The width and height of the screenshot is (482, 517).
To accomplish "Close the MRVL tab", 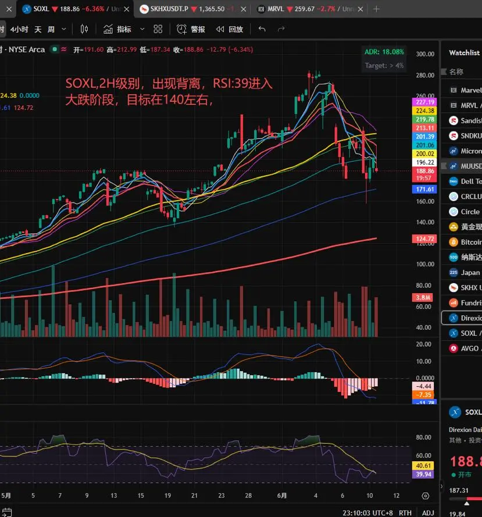I will (360, 9).
